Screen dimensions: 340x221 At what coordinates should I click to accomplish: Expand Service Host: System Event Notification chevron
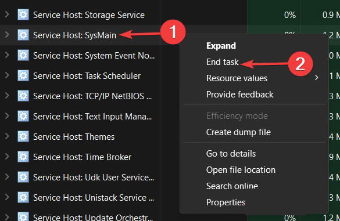[7, 55]
